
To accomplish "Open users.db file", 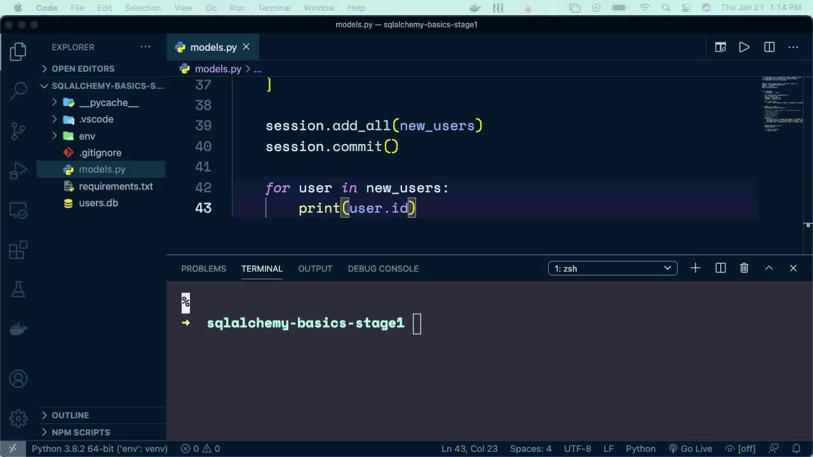I will [102, 203].
